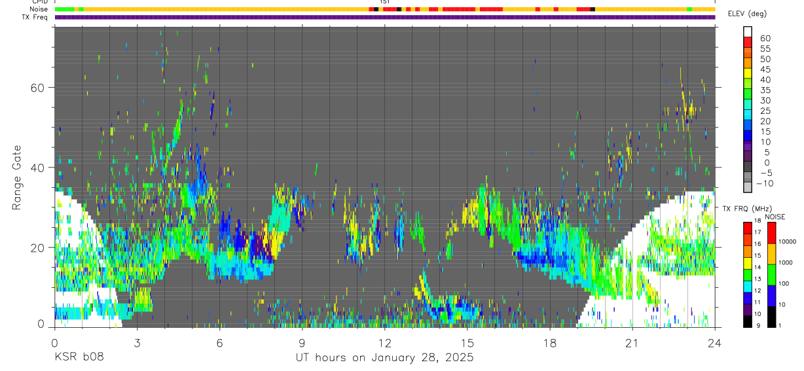
Task: Select the red 60 degree elevation swatch
Action: (748, 41)
